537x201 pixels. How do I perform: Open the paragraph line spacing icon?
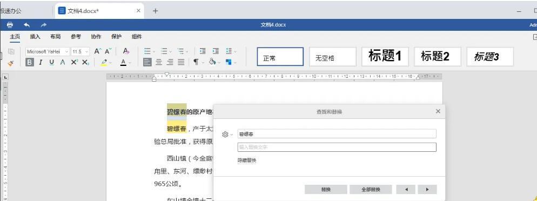click(x=229, y=51)
